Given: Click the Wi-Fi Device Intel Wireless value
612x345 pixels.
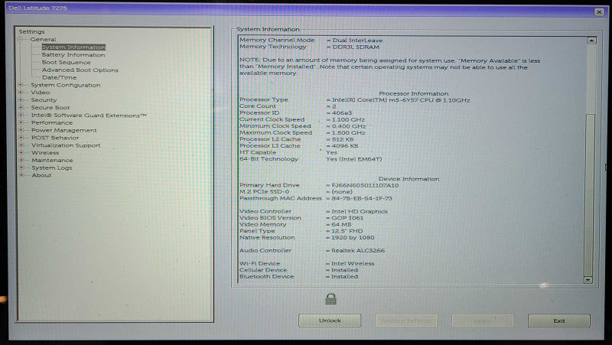Looking at the screenshot, I should pos(353,263).
